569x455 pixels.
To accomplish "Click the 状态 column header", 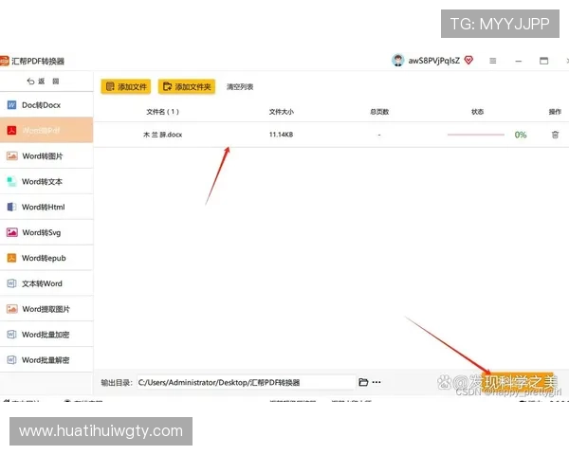I will 477,112.
